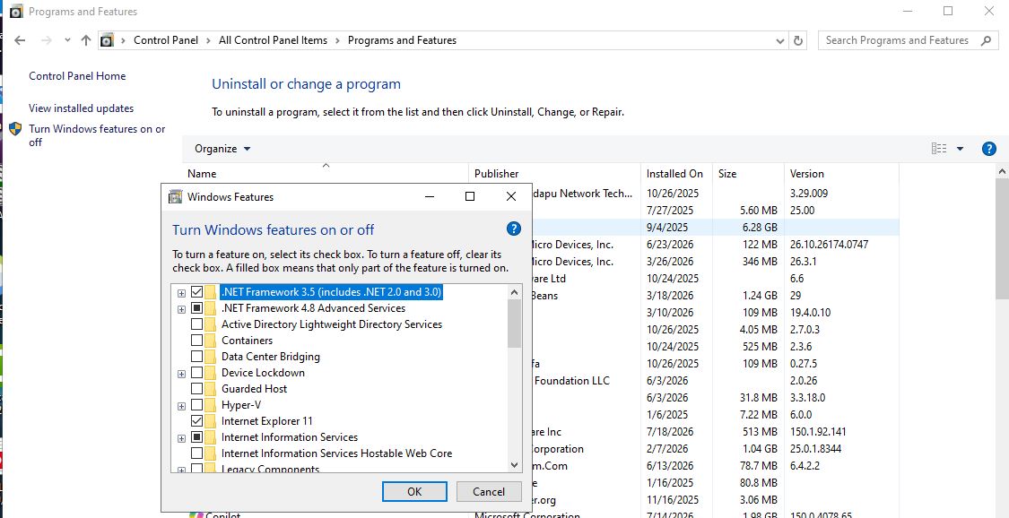Uncheck Internet Explorer 11 checkbox

coord(197,421)
